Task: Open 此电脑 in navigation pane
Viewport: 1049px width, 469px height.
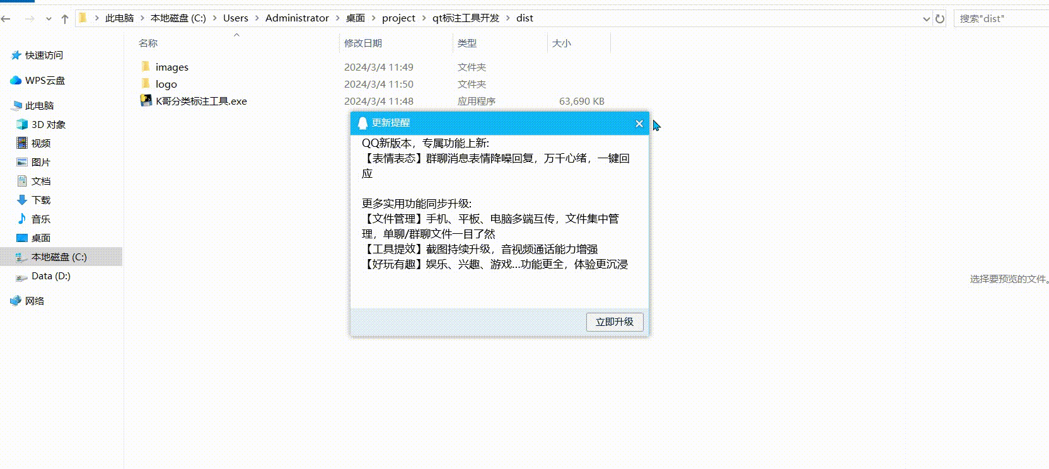Action: coord(39,106)
